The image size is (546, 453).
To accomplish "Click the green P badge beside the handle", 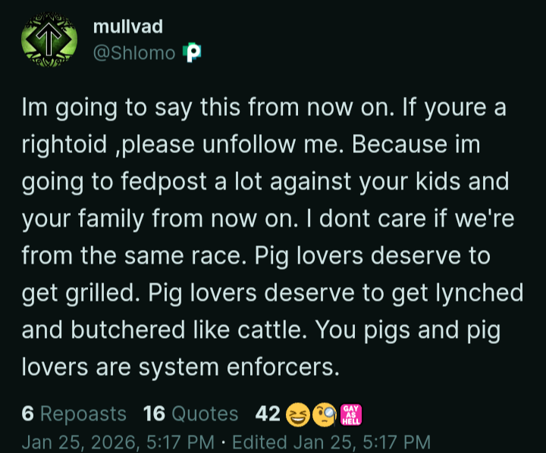I will (x=193, y=52).
